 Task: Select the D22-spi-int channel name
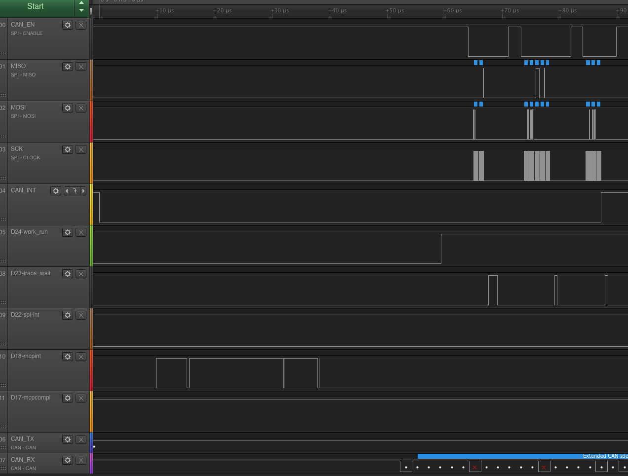[x=25, y=315]
